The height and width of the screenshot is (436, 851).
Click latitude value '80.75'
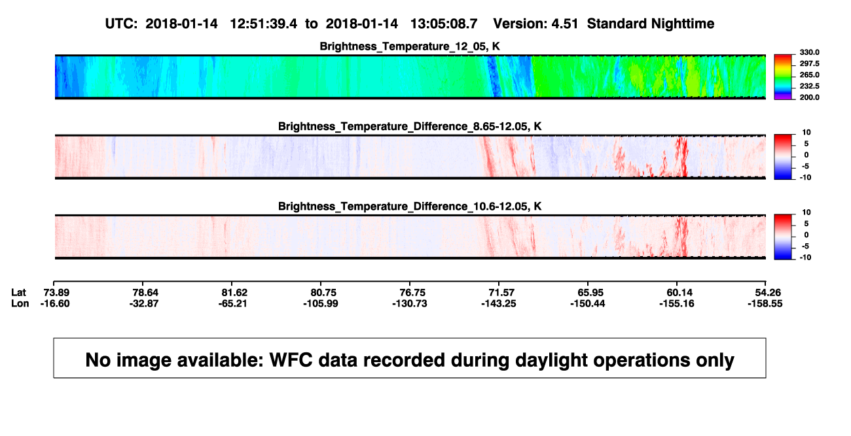322,292
